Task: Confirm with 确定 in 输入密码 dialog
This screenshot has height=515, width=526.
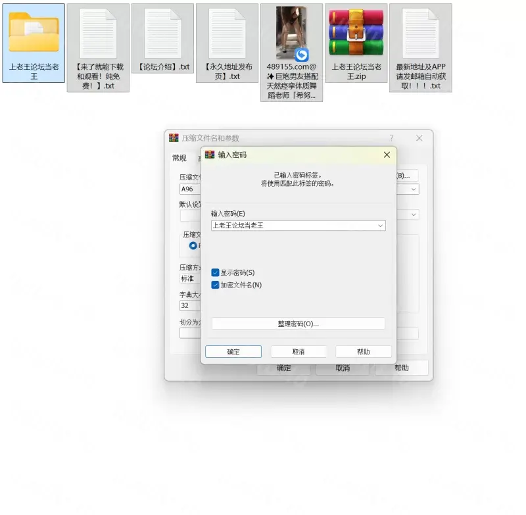Action: (x=233, y=352)
